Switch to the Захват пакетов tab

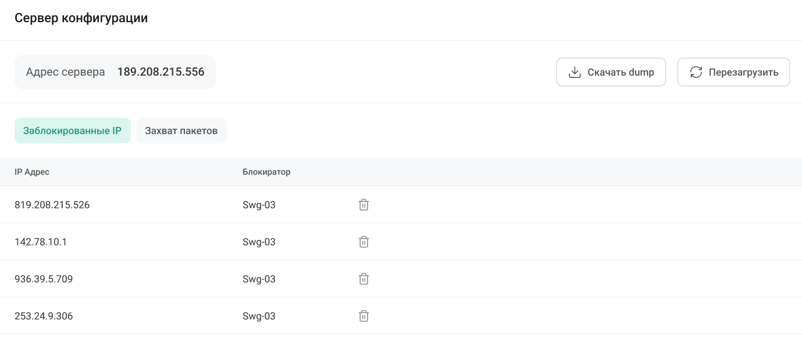181,131
